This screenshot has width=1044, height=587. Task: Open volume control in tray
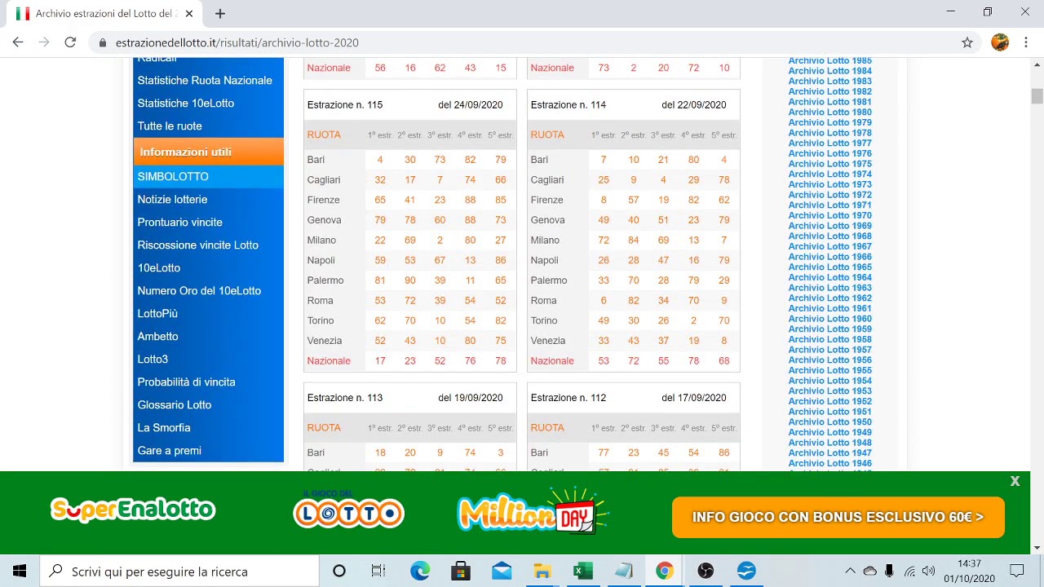tap(928, 571)
